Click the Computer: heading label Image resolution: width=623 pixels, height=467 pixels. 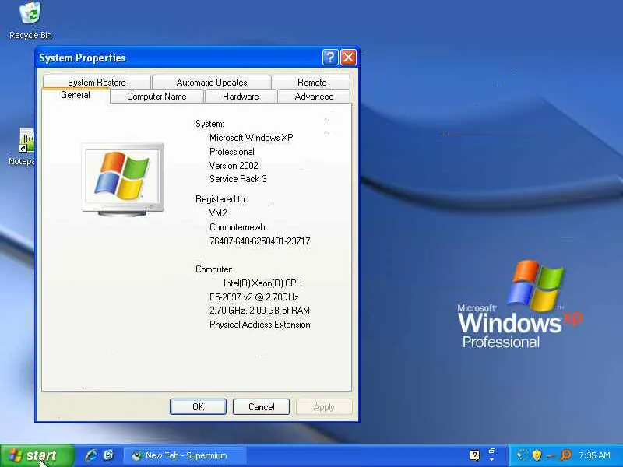point(213,269)
